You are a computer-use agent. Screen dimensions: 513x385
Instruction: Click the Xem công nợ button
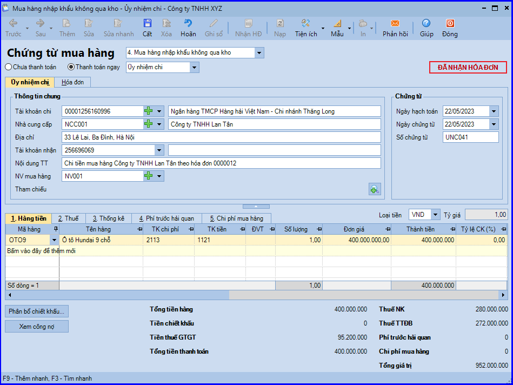[x=37, y=327]
